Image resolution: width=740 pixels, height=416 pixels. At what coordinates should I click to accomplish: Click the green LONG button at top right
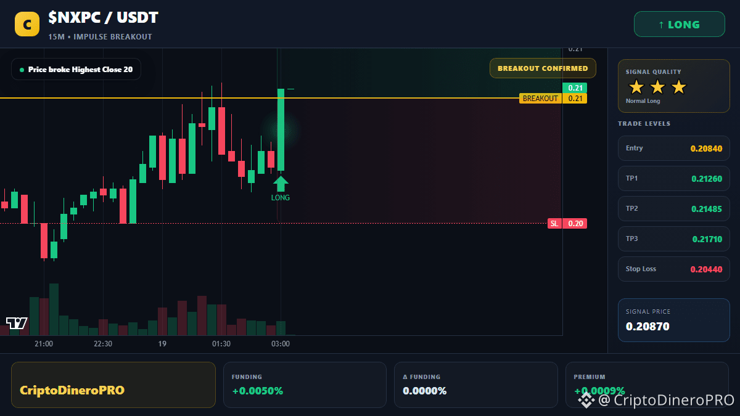coord(680,25)
